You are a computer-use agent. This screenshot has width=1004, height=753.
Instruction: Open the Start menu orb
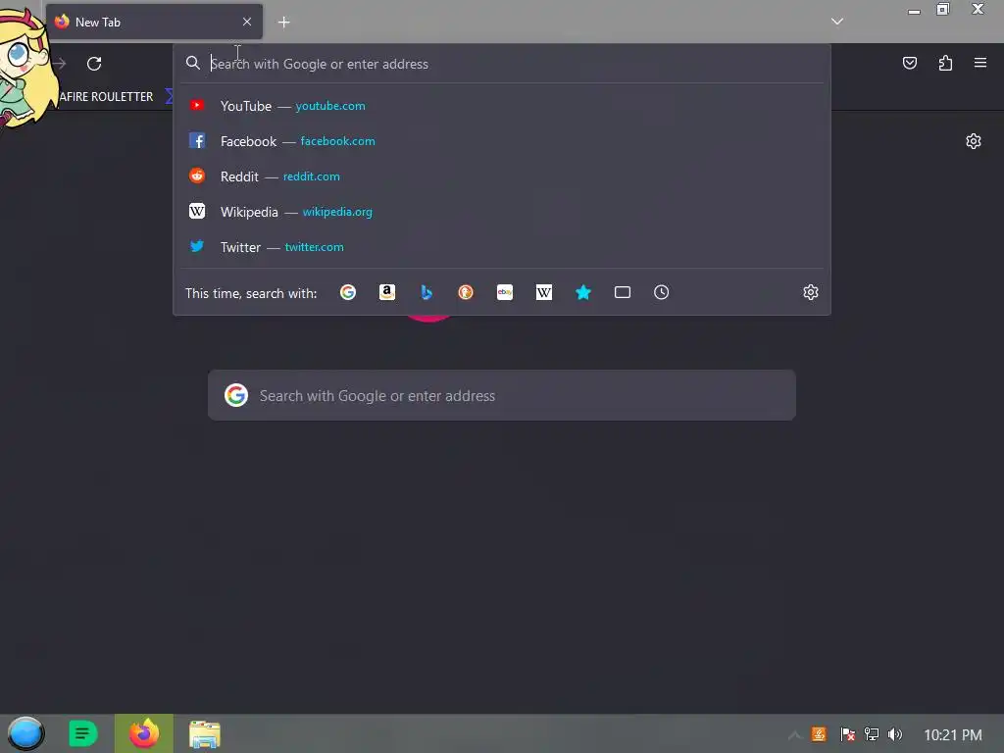click(25, 733)
